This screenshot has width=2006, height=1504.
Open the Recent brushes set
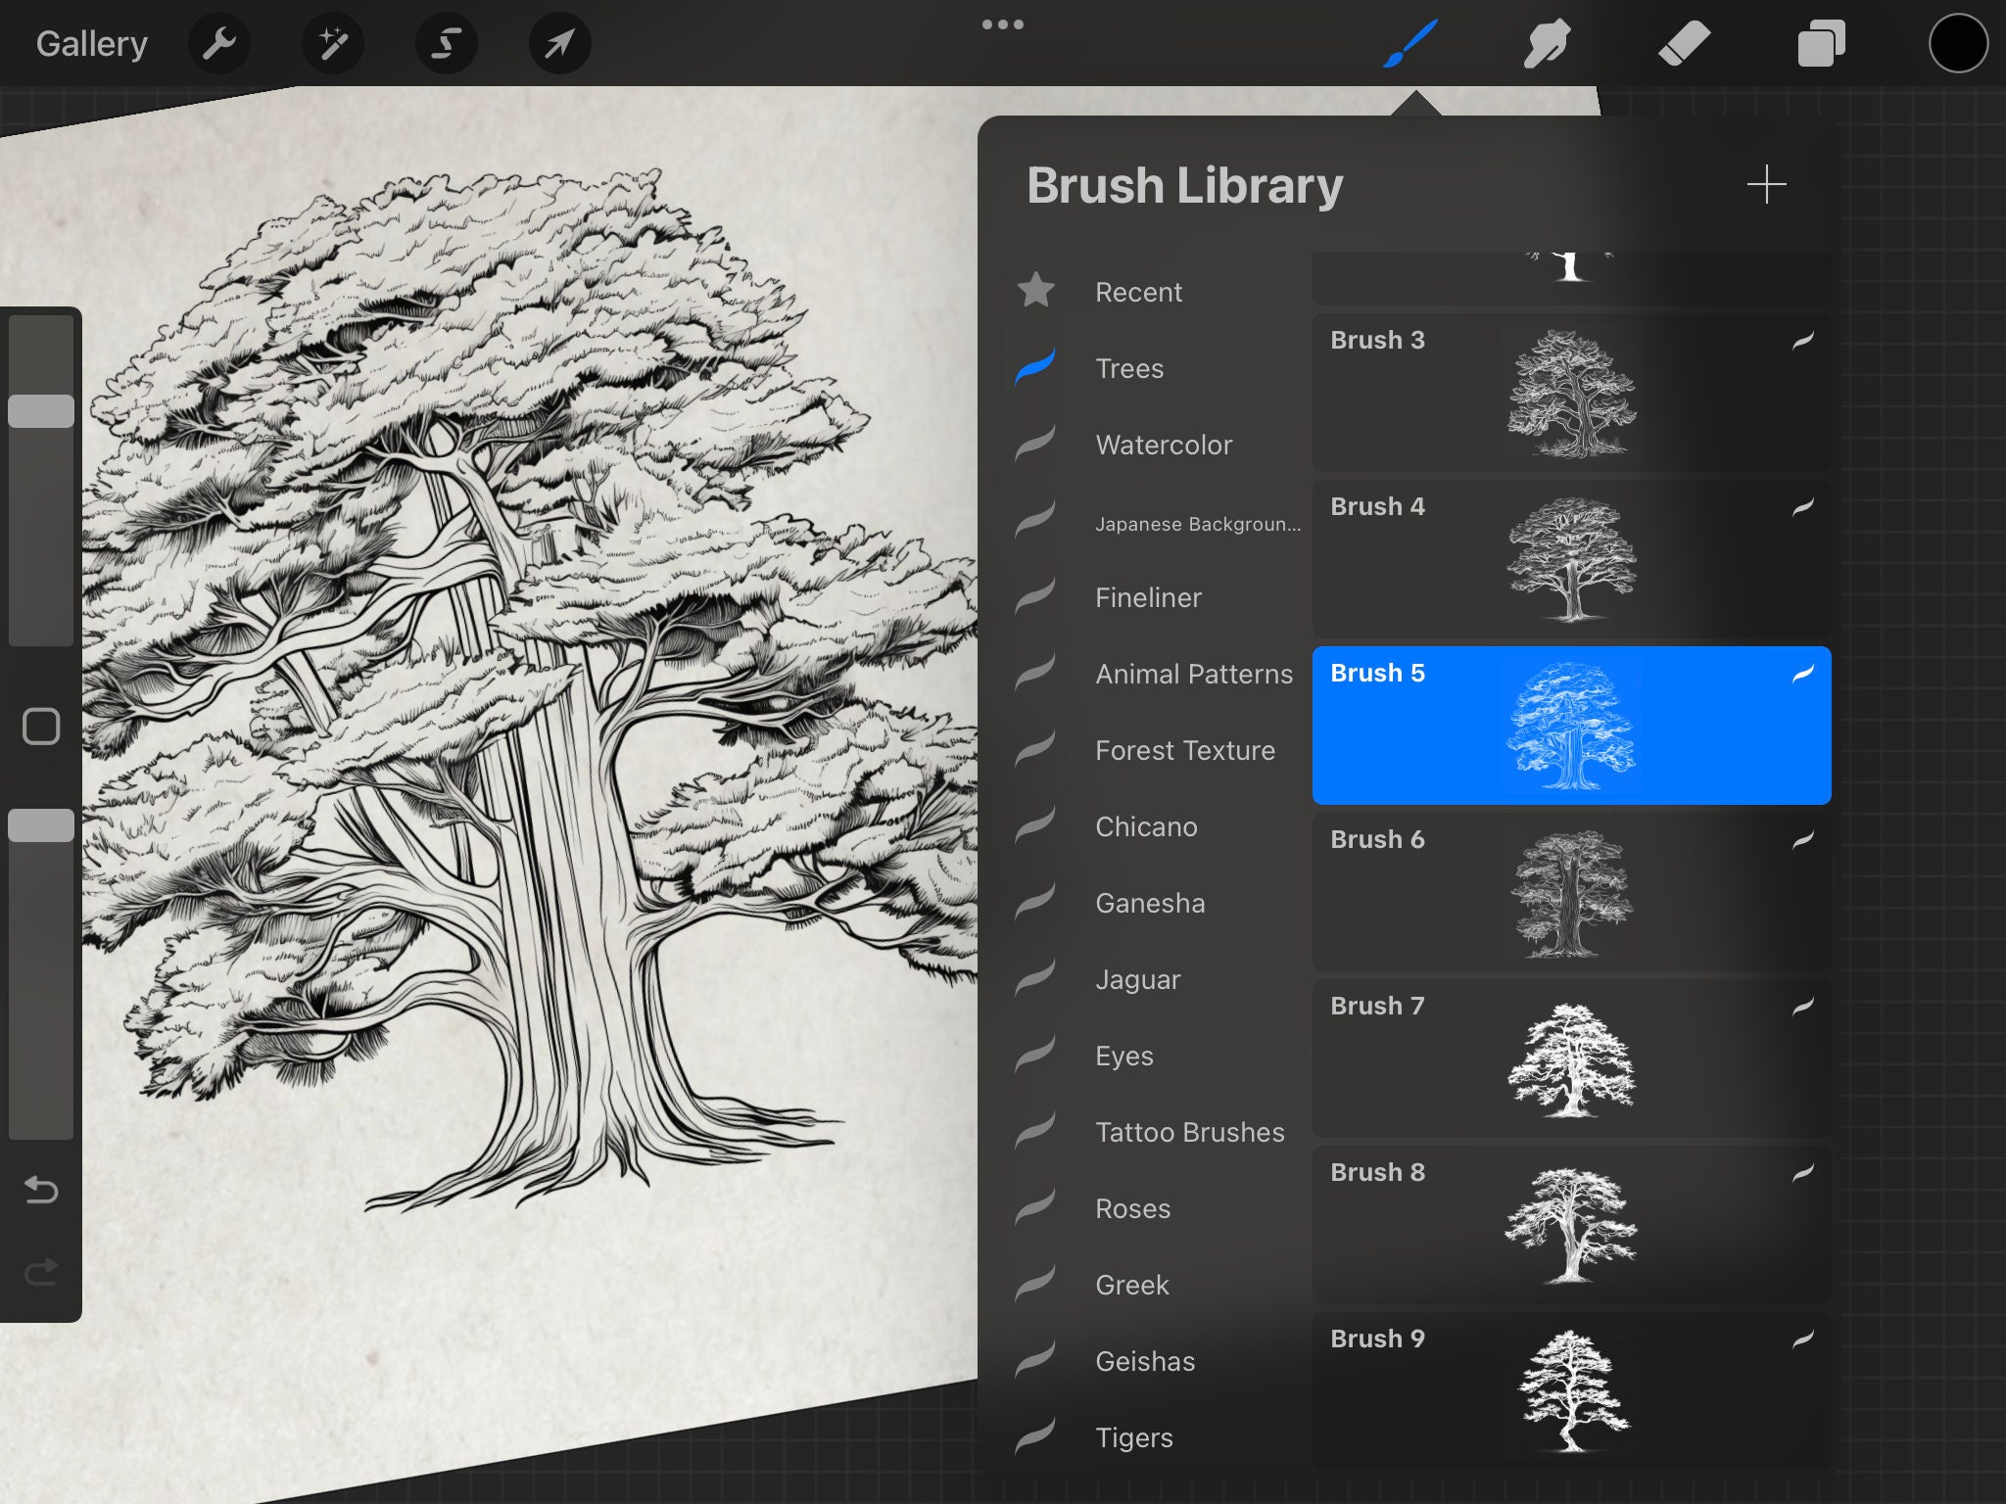point(1159,292)
